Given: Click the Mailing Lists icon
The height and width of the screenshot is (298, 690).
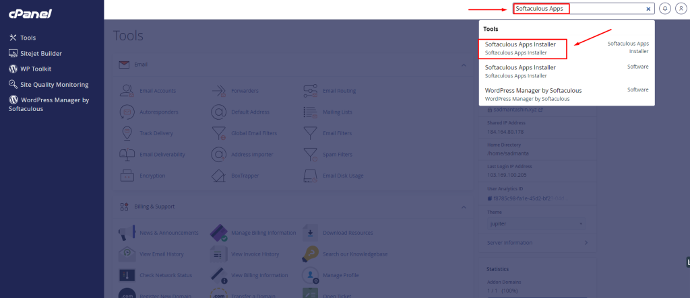Looking at the screenshot, I should 310,112.
